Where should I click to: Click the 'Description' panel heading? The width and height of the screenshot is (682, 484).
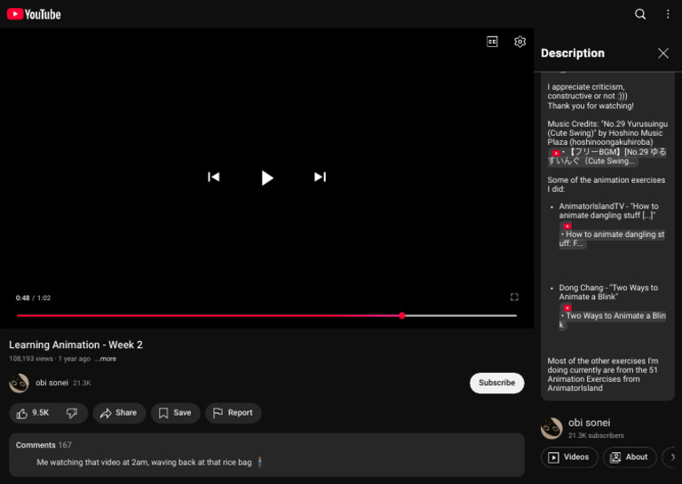[573, 53]
